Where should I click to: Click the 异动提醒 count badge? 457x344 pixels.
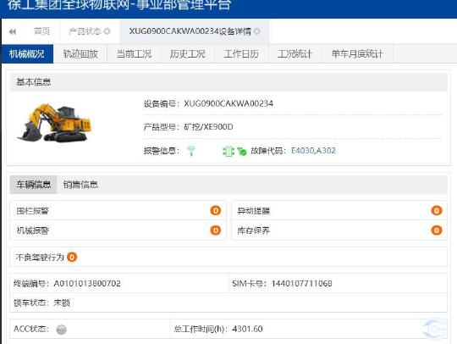437,210
